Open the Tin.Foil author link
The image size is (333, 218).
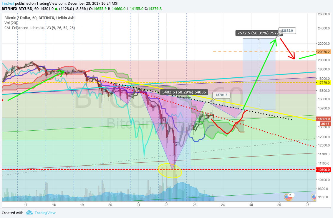pos(8,4)
